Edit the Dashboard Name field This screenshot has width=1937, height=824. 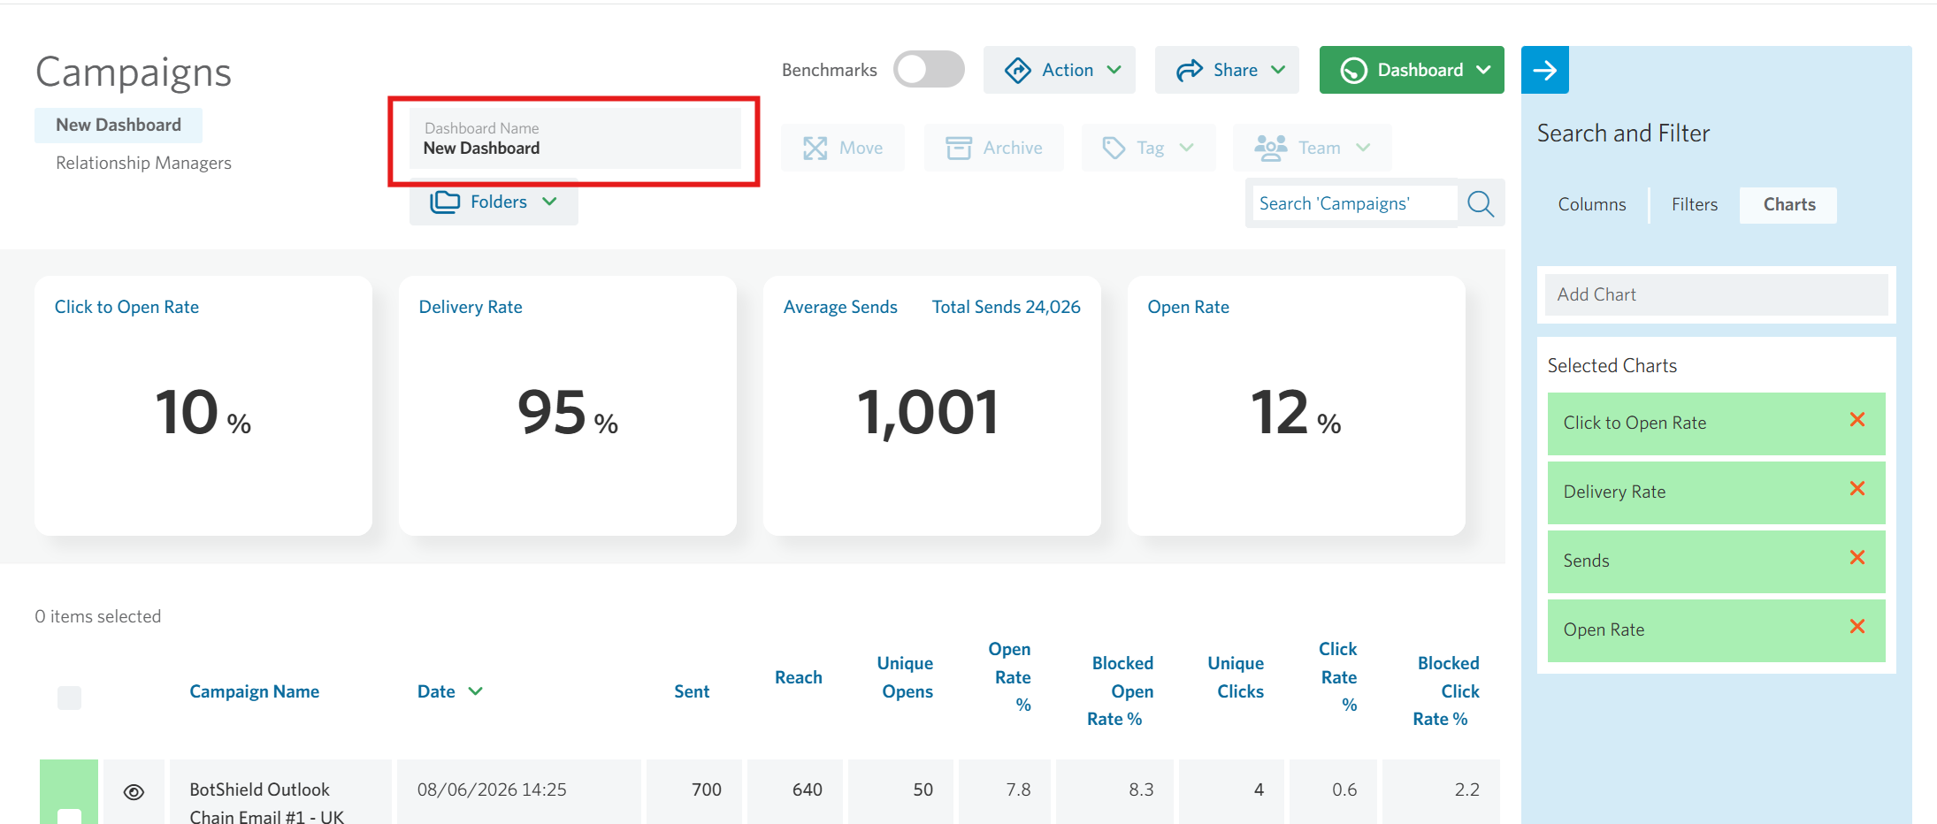click(575, 139)
